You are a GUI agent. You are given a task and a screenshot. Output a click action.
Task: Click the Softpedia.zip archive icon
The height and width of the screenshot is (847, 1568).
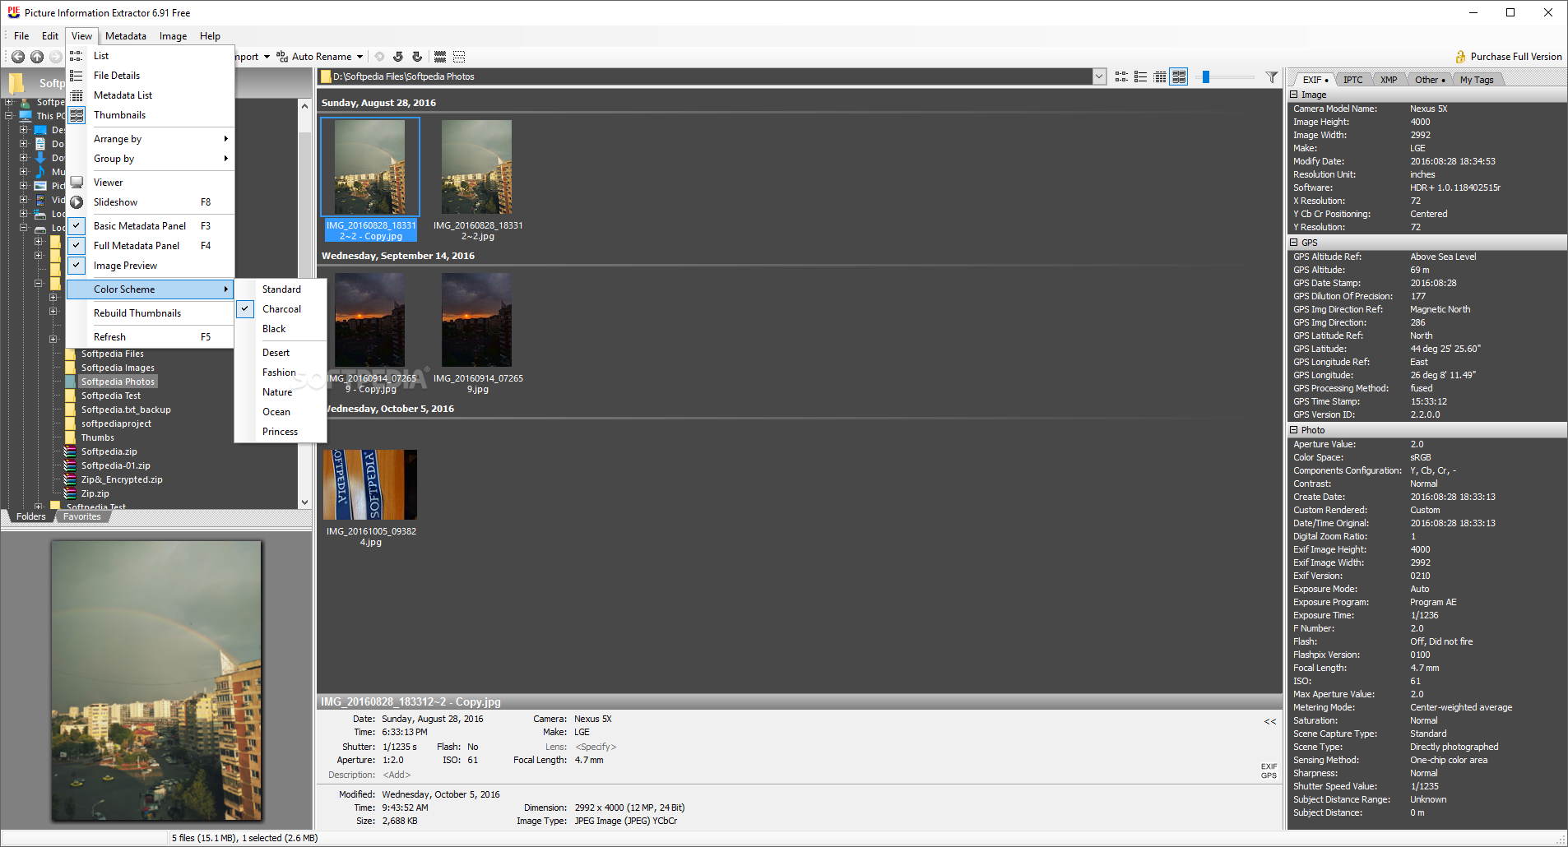click(x=71, y=451)
